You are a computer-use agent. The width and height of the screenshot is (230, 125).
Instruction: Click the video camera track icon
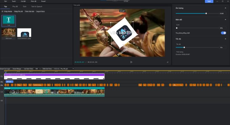pyautogui.click(x=2, y=92)
